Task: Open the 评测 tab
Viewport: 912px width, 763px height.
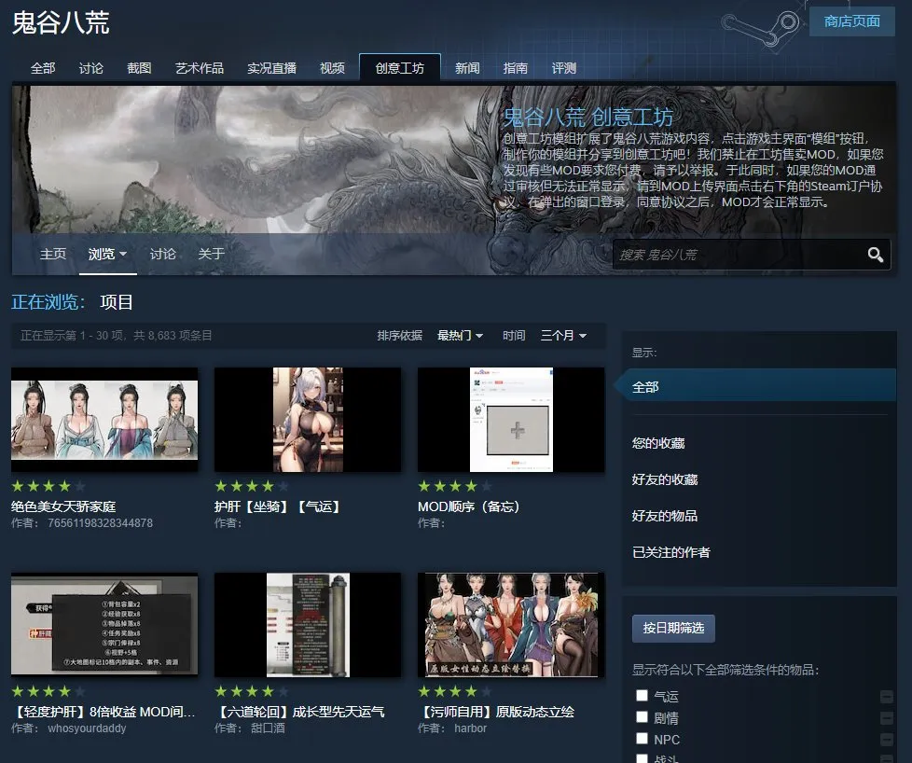Action: [x=563, y=68]
